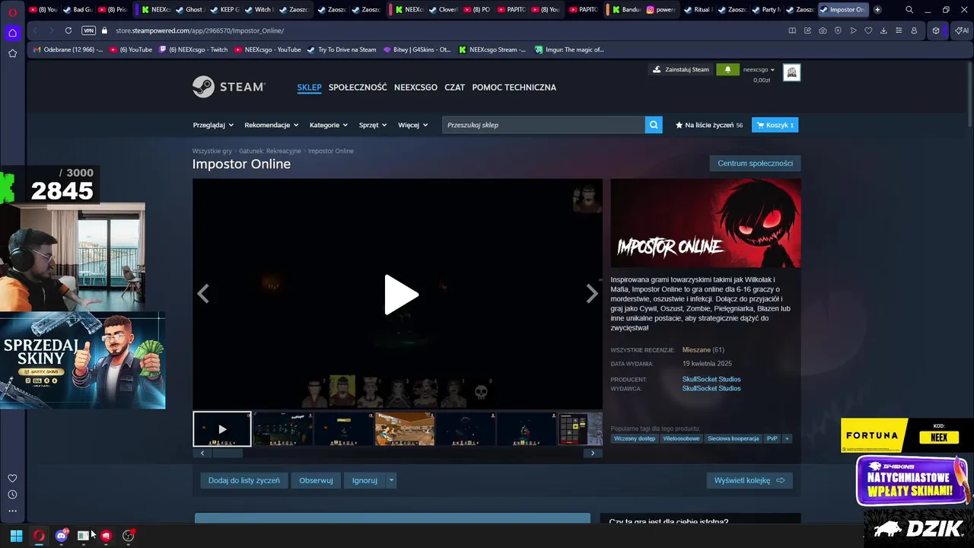
Task: Open sidebar three-dots more menu
Action: coord(12,511)
